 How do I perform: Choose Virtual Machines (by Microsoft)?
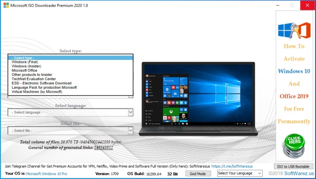(70, 92)
